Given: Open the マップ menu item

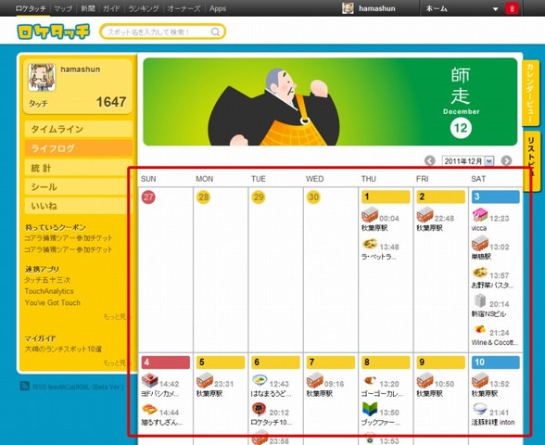Looking at the screenshot, I should (63, 8).
